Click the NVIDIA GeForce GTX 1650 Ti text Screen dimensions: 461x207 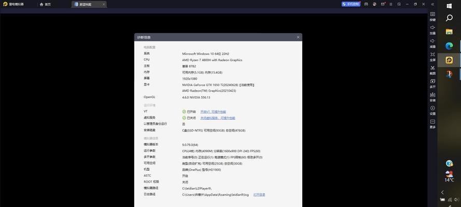(x=218, y=85)
